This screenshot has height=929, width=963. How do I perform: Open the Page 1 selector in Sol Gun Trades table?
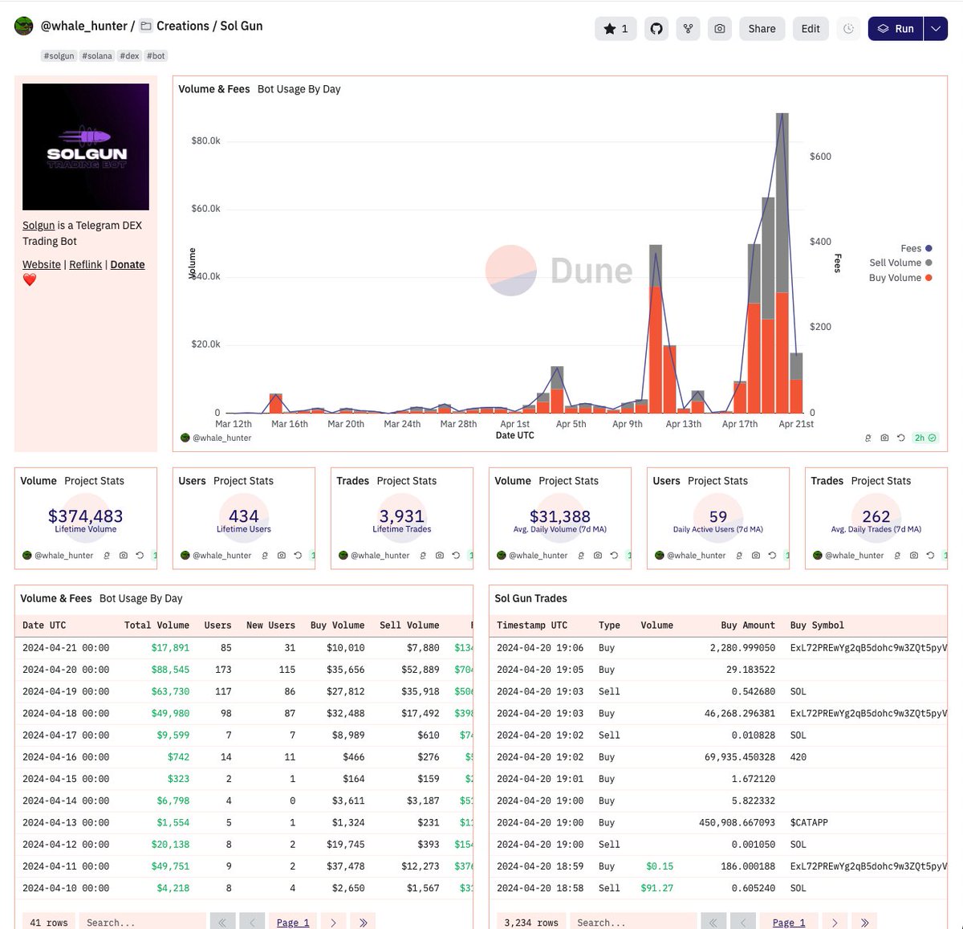(789, 923)
